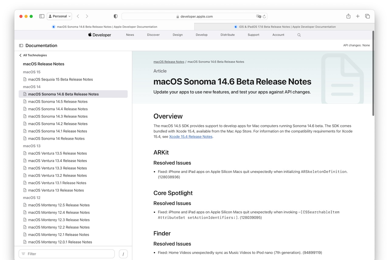Click the Finder section heading

click(x=162, y=234)
